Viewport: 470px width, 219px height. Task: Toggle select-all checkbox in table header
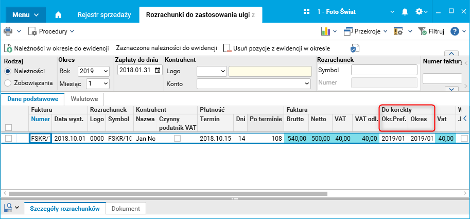click(8, 127)
